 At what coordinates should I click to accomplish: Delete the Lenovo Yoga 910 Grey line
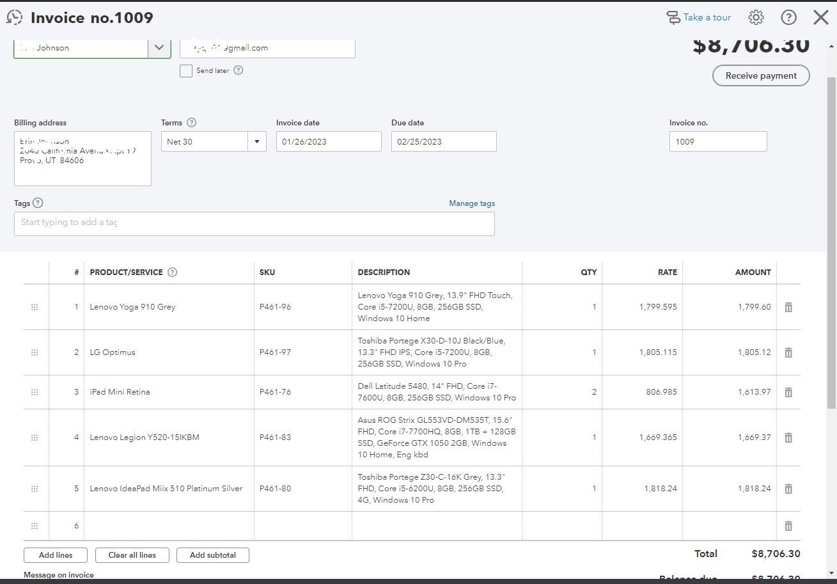(788, 307)
